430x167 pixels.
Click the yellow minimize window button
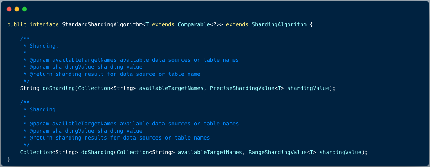(17, 9)
